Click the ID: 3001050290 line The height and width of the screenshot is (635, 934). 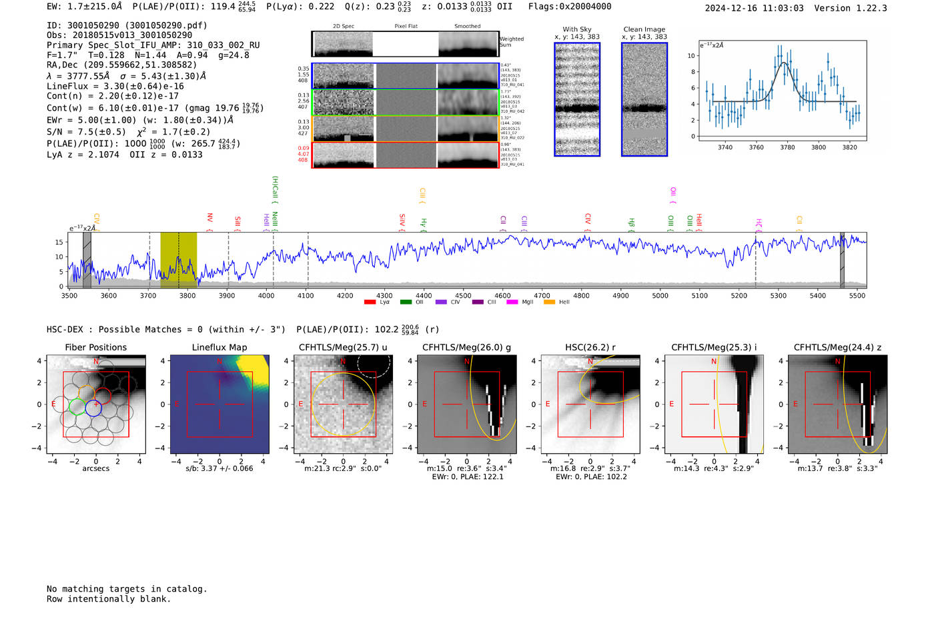click(x=127, y=25)
